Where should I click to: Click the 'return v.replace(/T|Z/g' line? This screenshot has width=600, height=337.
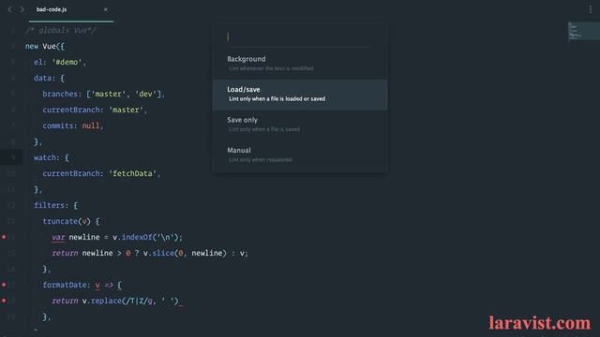(117, 301)
